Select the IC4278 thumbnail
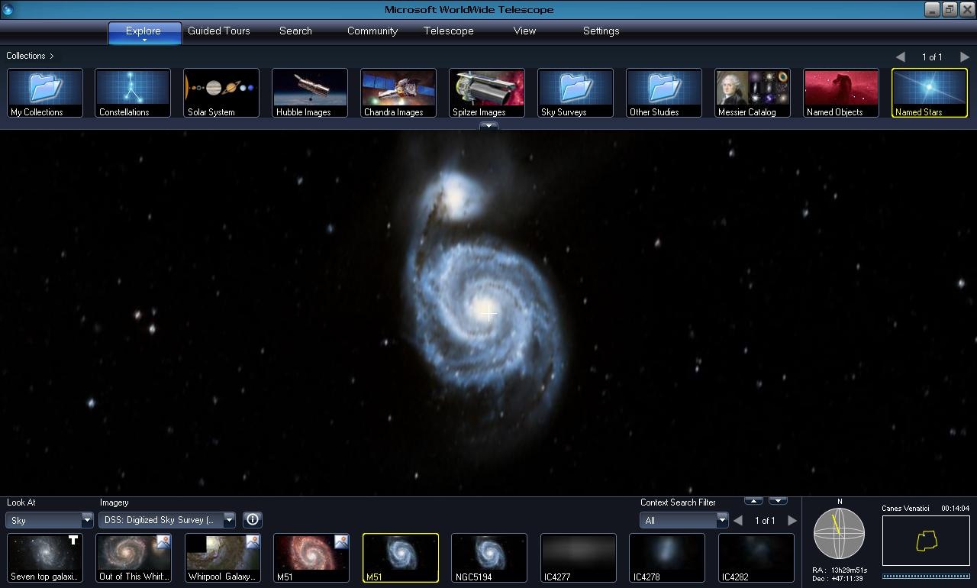The image size is (977, 588). coord(667,557)
